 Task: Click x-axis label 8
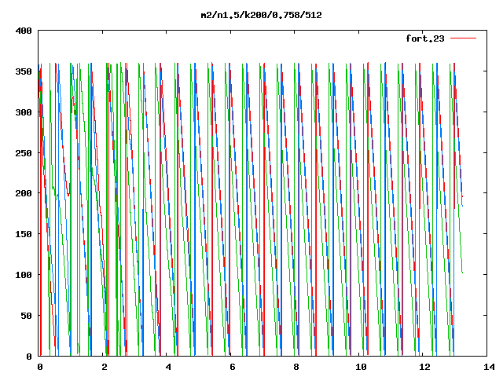[x=296, y=367]
